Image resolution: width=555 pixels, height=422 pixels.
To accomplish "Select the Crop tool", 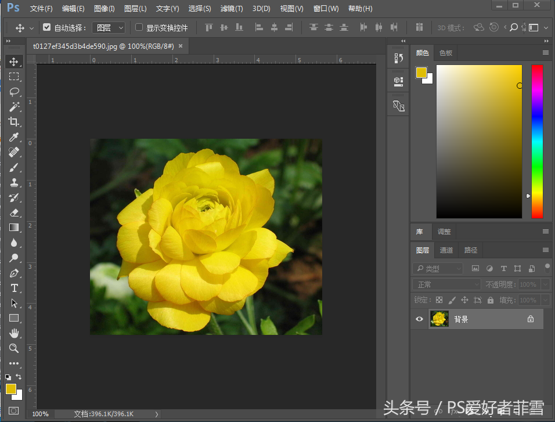I will (x=14, y=122).
